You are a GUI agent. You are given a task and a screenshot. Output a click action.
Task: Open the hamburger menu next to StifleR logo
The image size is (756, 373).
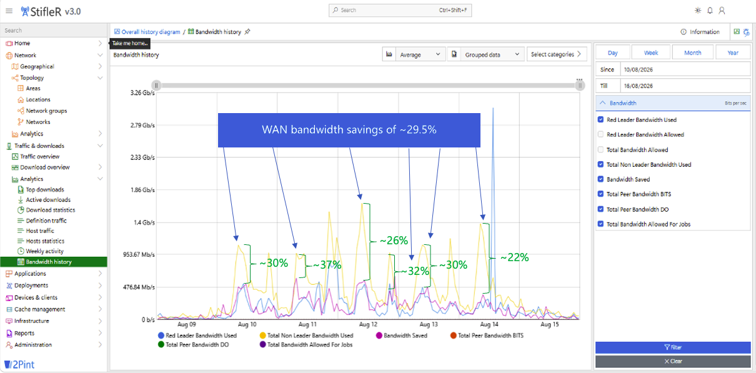(9, 11)
